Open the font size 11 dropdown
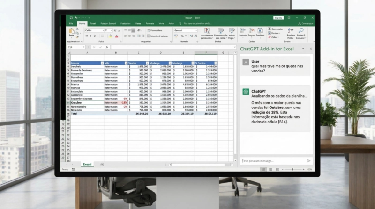Image resolution: width=375 pixels, height=209 pixels. (x=112, y=30)
